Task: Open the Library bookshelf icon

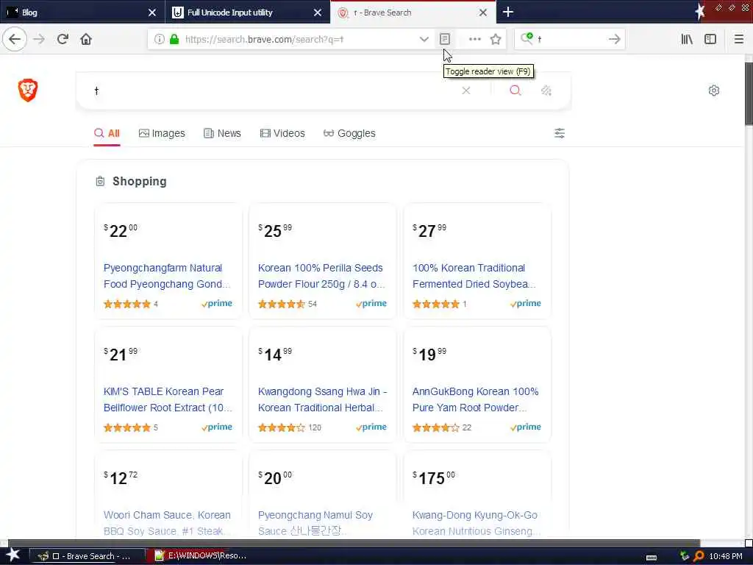Action: click(687, 40)
